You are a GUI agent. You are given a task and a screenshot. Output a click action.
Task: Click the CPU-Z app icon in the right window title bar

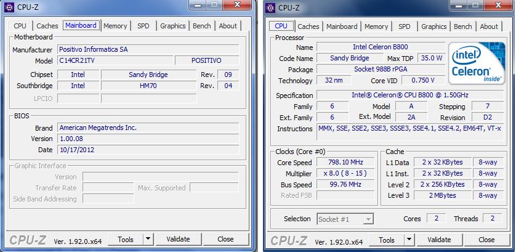[x=270, y=7]
